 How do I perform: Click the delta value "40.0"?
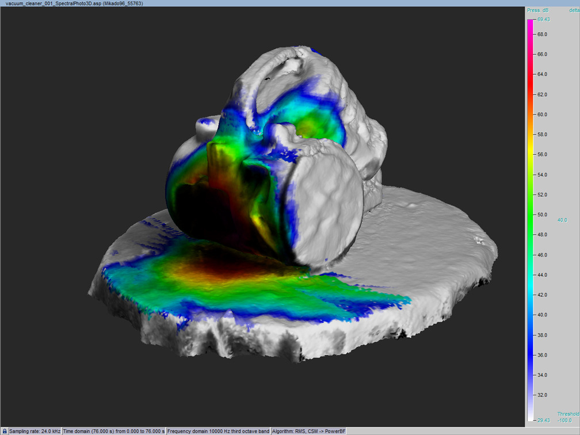tap(562, 220)
